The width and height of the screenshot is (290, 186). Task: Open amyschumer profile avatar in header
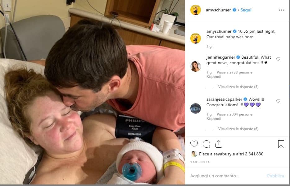196,10
